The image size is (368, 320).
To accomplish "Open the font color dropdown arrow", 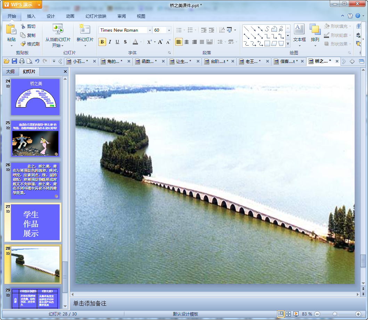I will click(141, 42).
